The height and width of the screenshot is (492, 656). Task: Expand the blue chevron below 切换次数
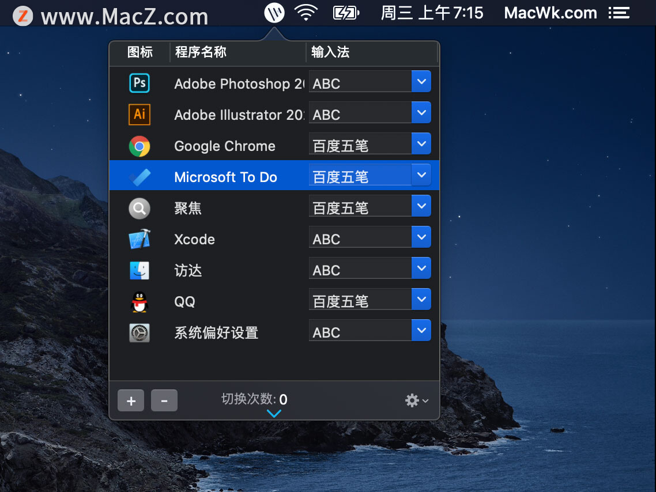click(274, 414)
